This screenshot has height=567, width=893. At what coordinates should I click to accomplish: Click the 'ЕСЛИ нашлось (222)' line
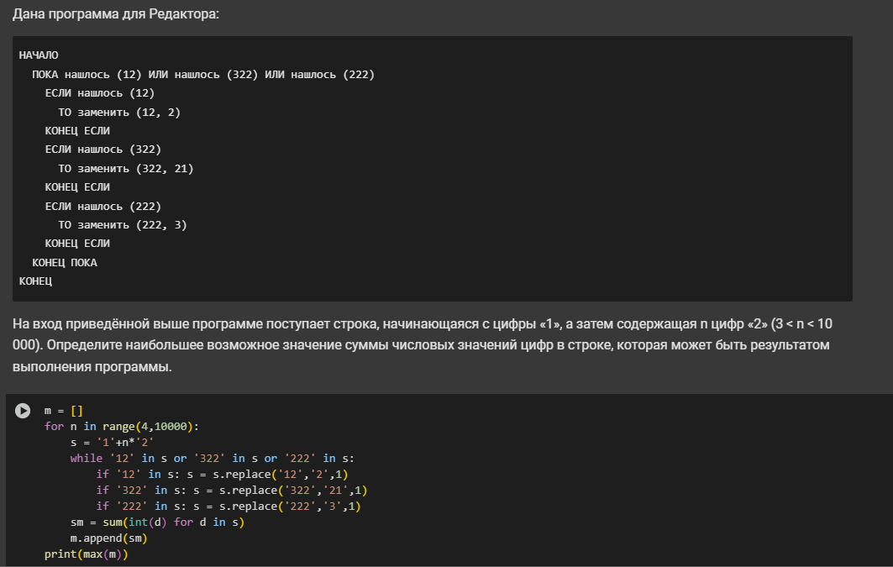(x=103, y=206)
